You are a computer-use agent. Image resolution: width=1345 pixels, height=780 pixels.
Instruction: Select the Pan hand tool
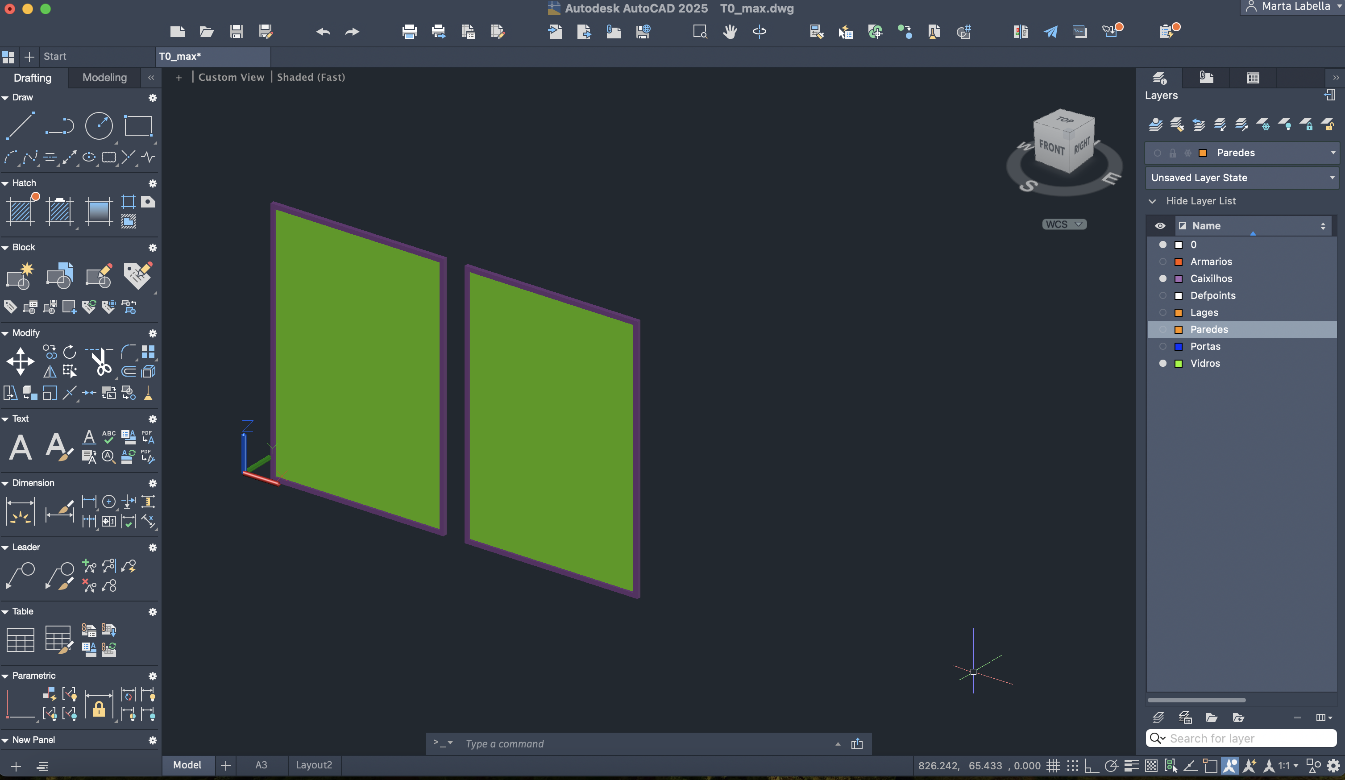[x=730, y=32]
